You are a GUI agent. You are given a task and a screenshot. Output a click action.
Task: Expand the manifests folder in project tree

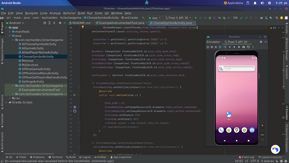(10, 32)
